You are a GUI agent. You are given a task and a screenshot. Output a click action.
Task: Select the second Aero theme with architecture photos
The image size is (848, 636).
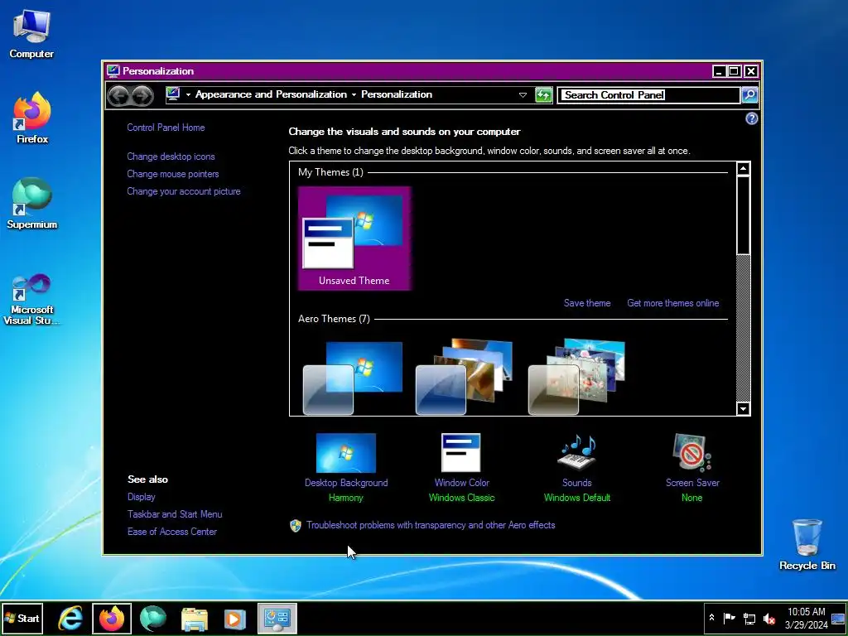coord(464,378)
